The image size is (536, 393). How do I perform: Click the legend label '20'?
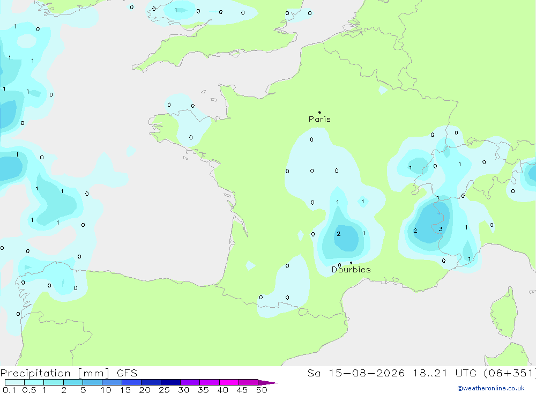(x=145, y=390)
